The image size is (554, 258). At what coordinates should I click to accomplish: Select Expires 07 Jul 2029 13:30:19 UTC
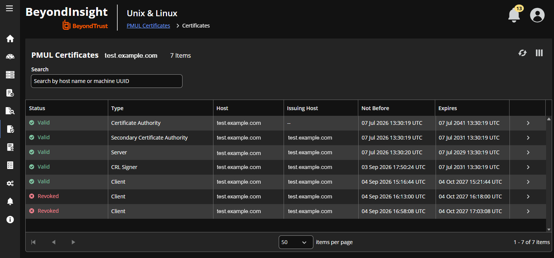pos(469,152)
